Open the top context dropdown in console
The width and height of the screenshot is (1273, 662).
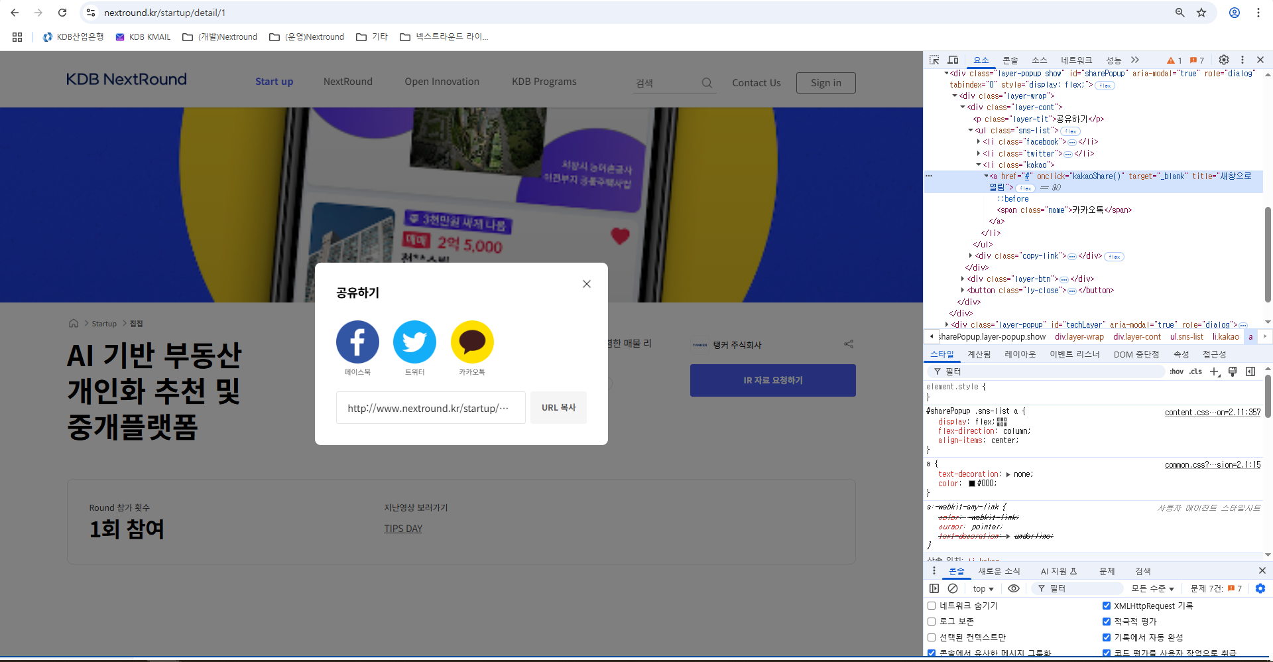click(983, 589)
